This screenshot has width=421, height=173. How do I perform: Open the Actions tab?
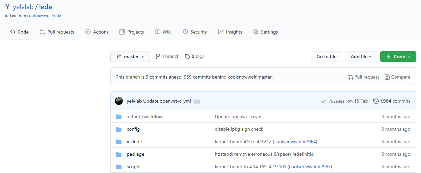pos(97,32)
